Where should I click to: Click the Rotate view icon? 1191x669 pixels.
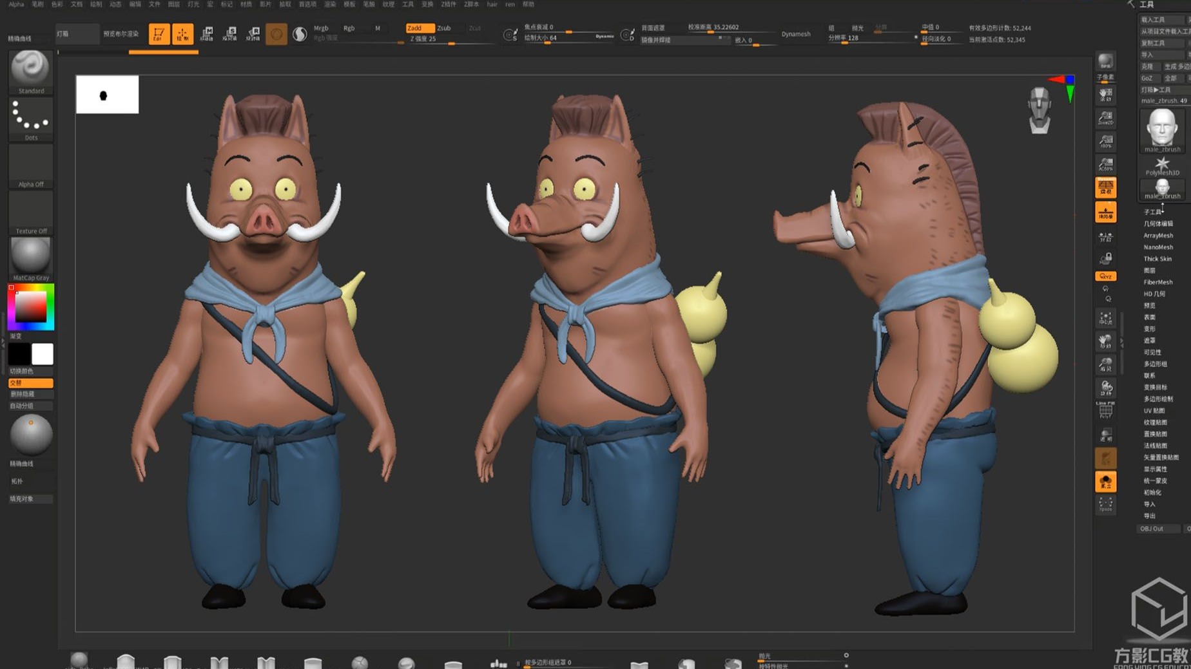tap(1105, 388)
